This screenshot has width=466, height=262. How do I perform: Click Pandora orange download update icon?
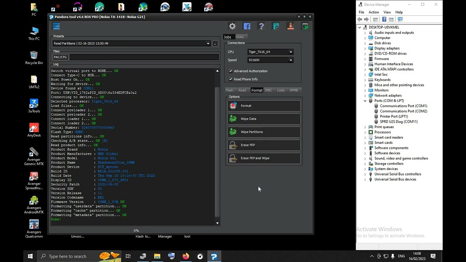coord(291,26)
